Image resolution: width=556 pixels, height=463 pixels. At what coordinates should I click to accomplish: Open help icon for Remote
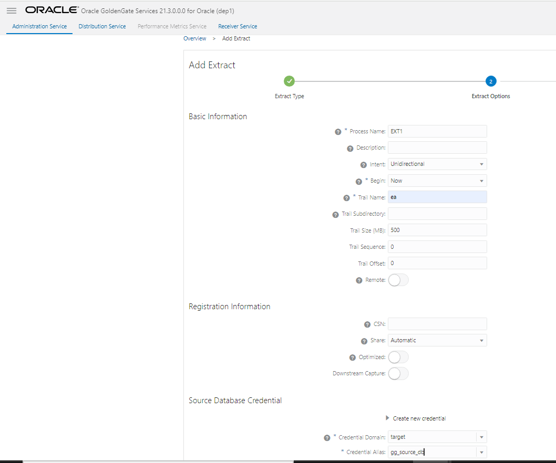(x=359, y=280)
